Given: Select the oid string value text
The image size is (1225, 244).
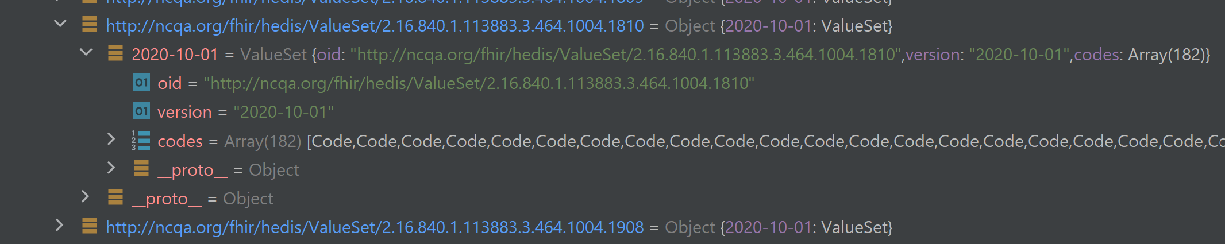Looking at the screenshot, I should click(479, 83).
